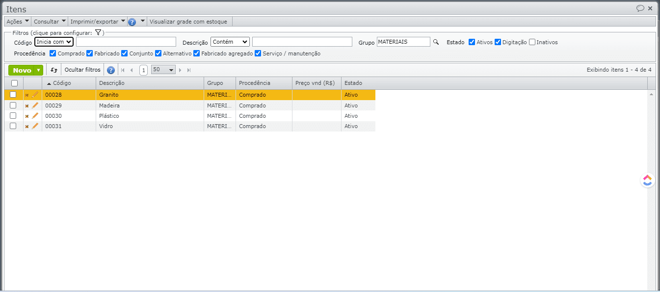Edit item 00029 Madeira with pencil icon

click(35, 106)
